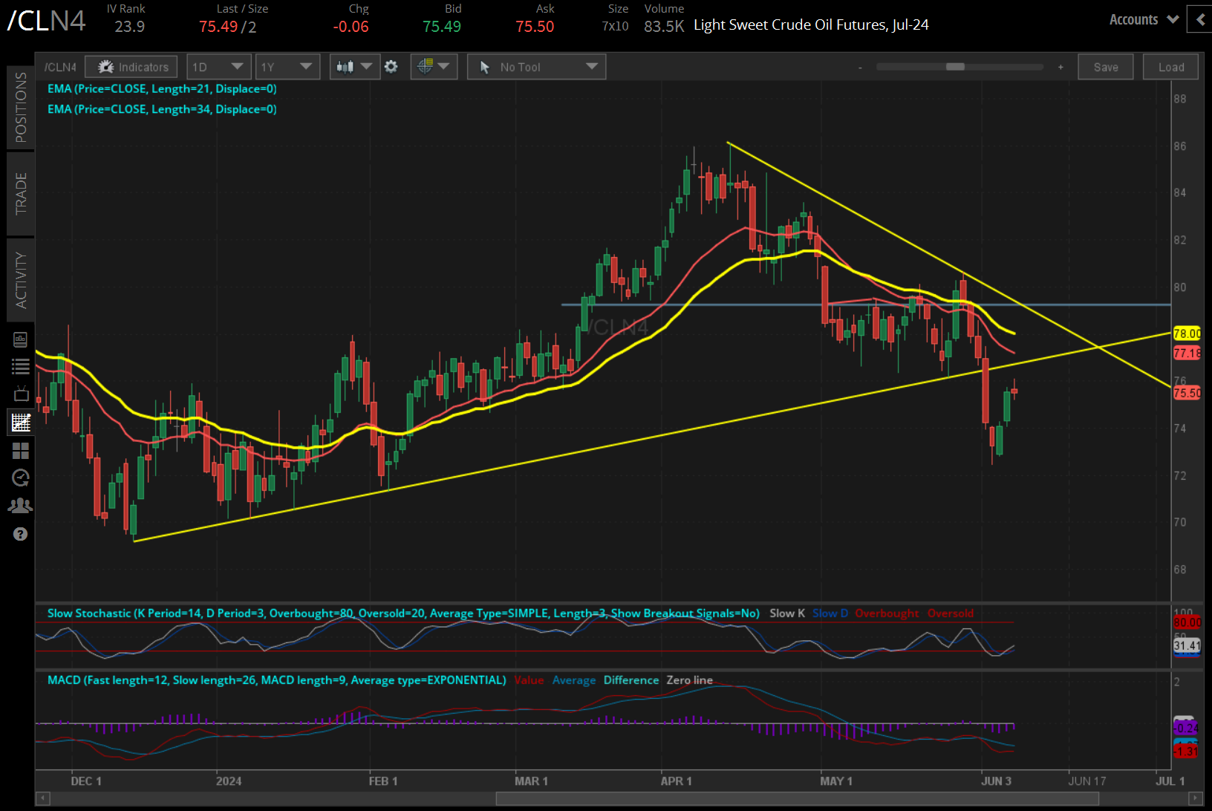Open the four-square grid layout icon

(21, 451)
